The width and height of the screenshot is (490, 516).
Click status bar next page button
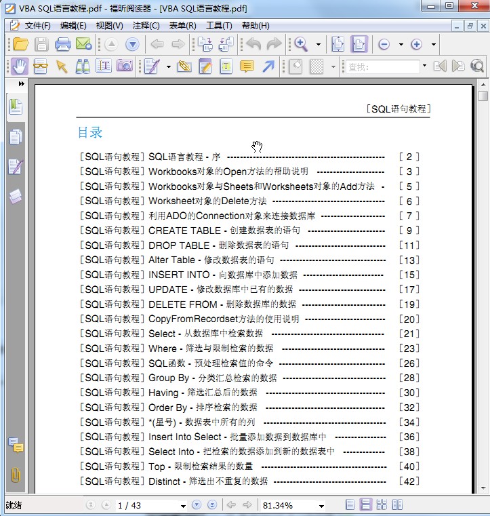[197, 504]
